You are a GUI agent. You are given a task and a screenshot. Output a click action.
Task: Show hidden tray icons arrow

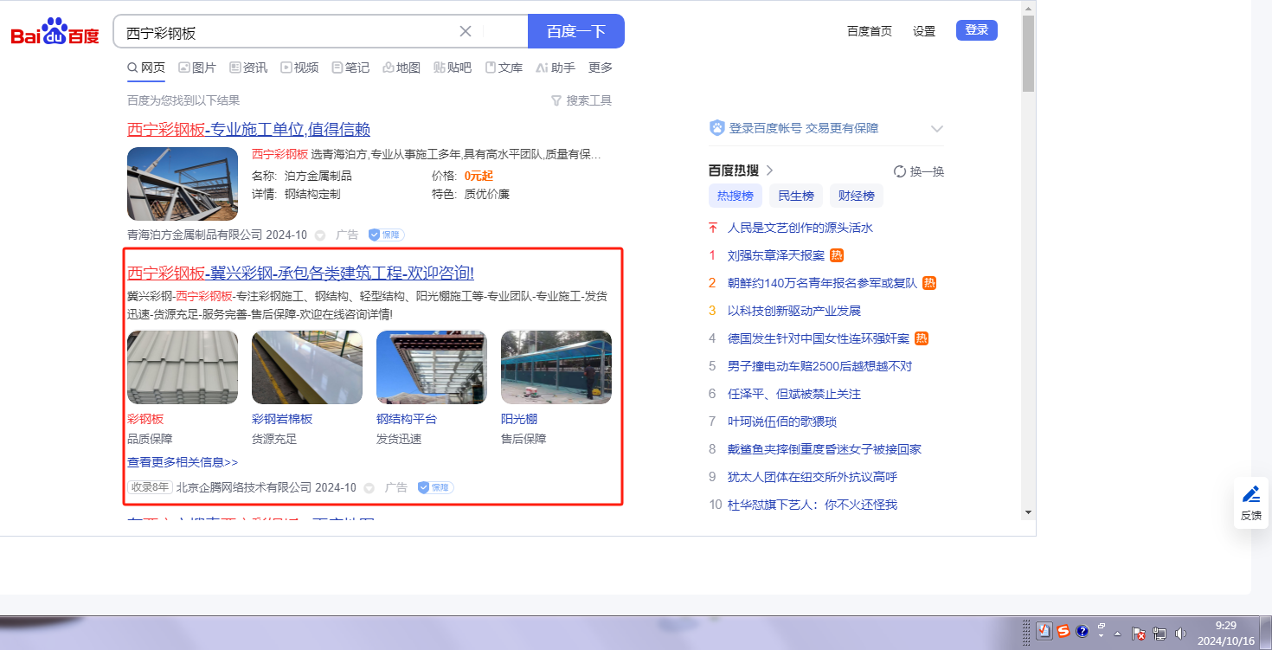click(x=1118, y=634)
